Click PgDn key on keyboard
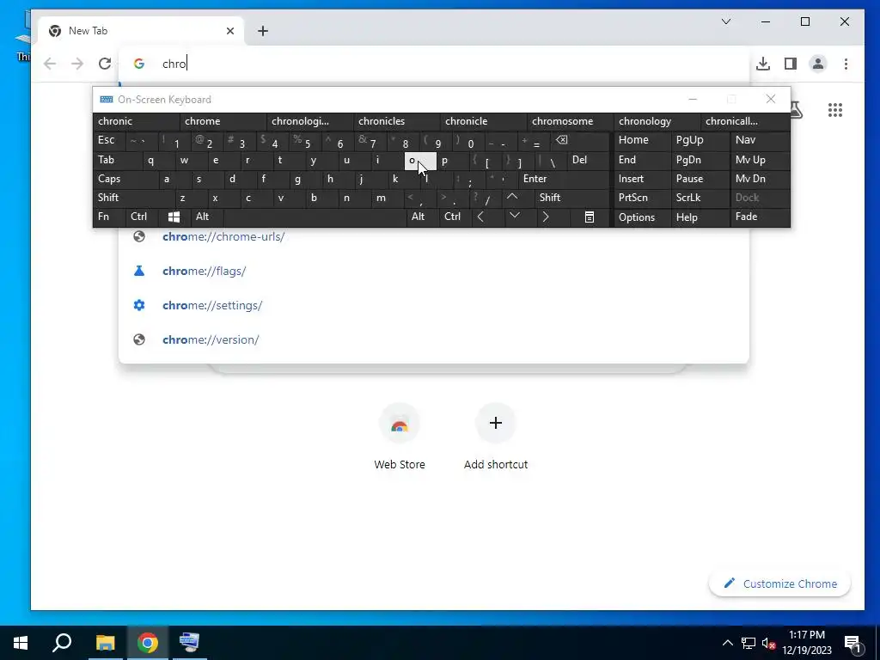The height and width of the screenshot is (660, 880). (x=700, y=160)
